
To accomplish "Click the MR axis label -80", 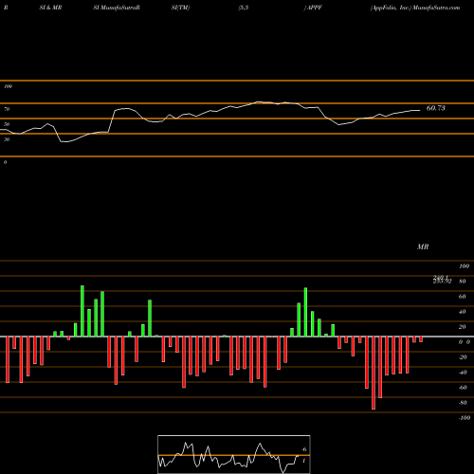I will coord(463,403).
